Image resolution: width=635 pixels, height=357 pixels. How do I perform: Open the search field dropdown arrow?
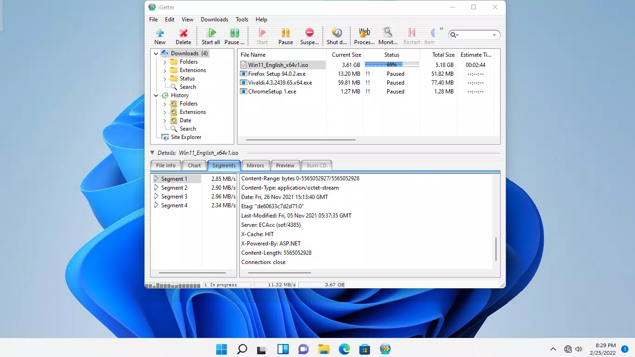tap(495, 35)
